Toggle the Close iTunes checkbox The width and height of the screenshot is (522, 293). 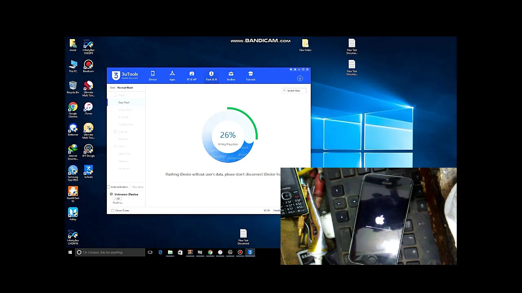click(113, 210)
